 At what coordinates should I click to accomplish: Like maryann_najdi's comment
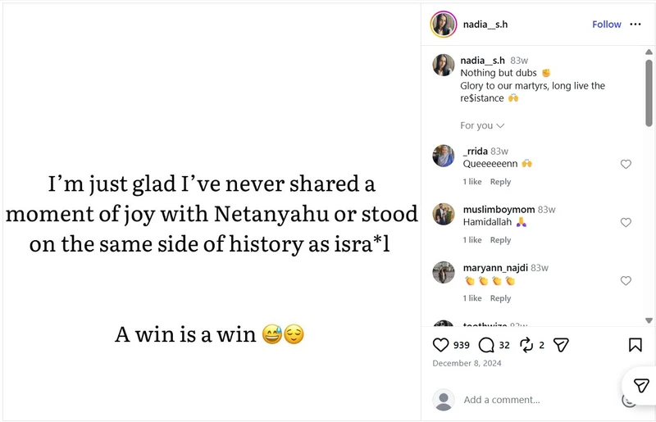(626, 280)
